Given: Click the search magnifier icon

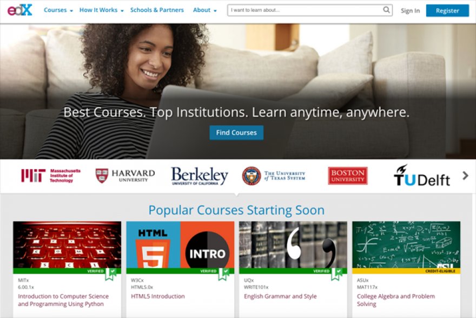Looking at the screenshot, I should [x=386, y=10].
